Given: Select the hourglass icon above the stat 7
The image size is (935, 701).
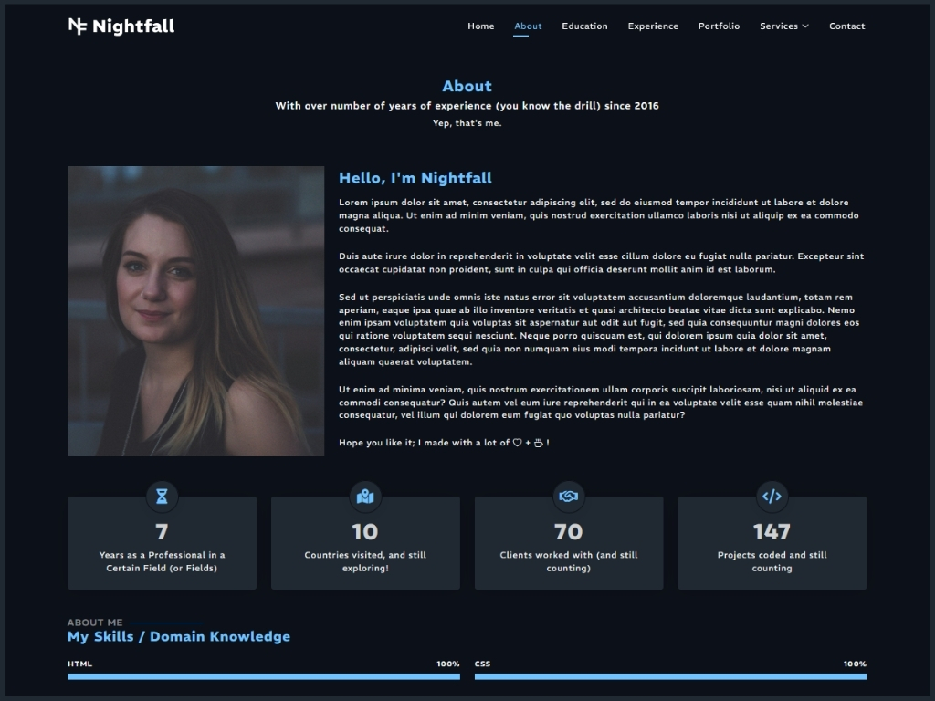Looking at the screenshot, I should point(162,497).
